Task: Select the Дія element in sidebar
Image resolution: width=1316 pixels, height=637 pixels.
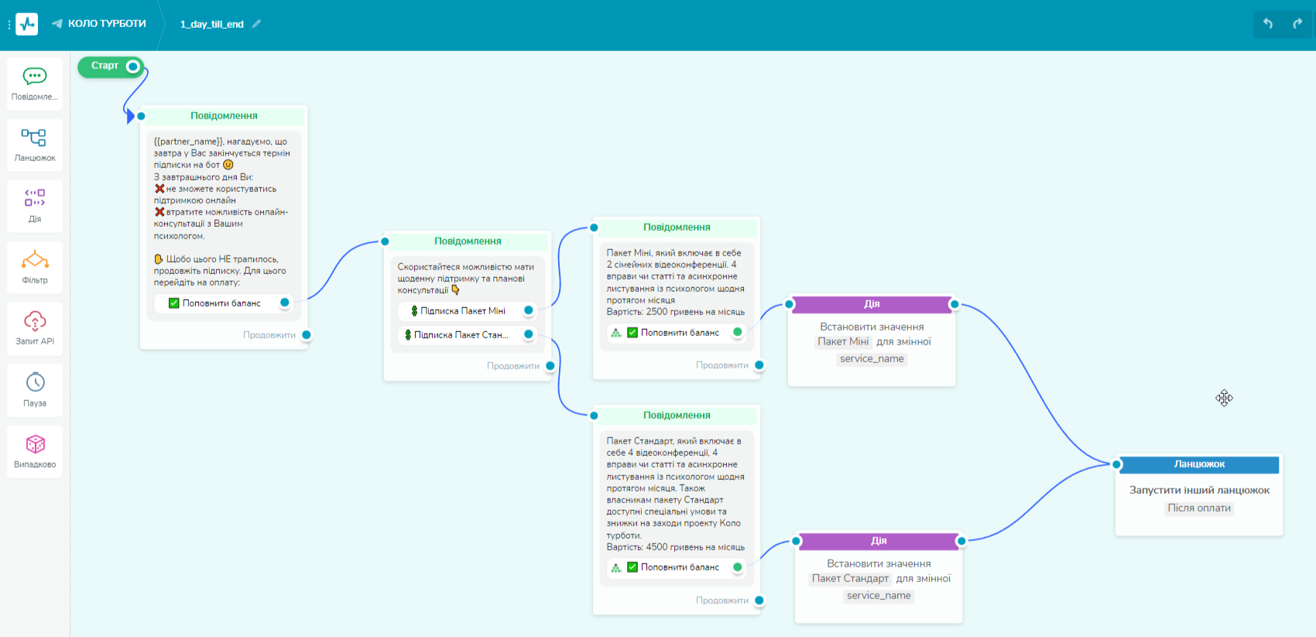Action: click(x=35, y=206)
